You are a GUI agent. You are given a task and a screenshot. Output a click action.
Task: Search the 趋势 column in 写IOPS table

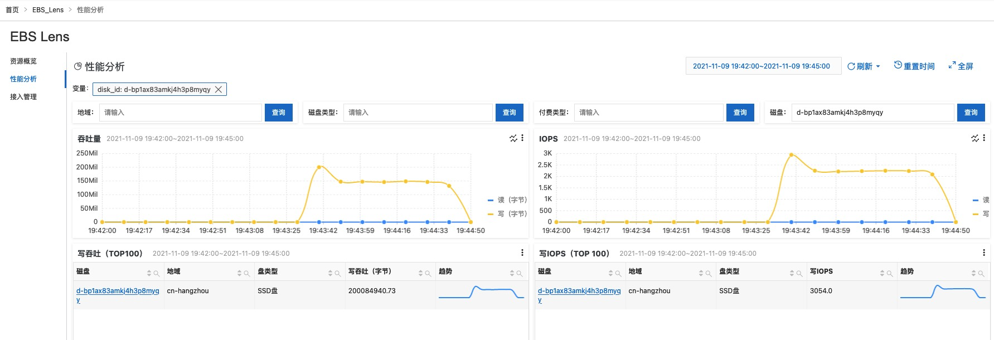(981, 273)
